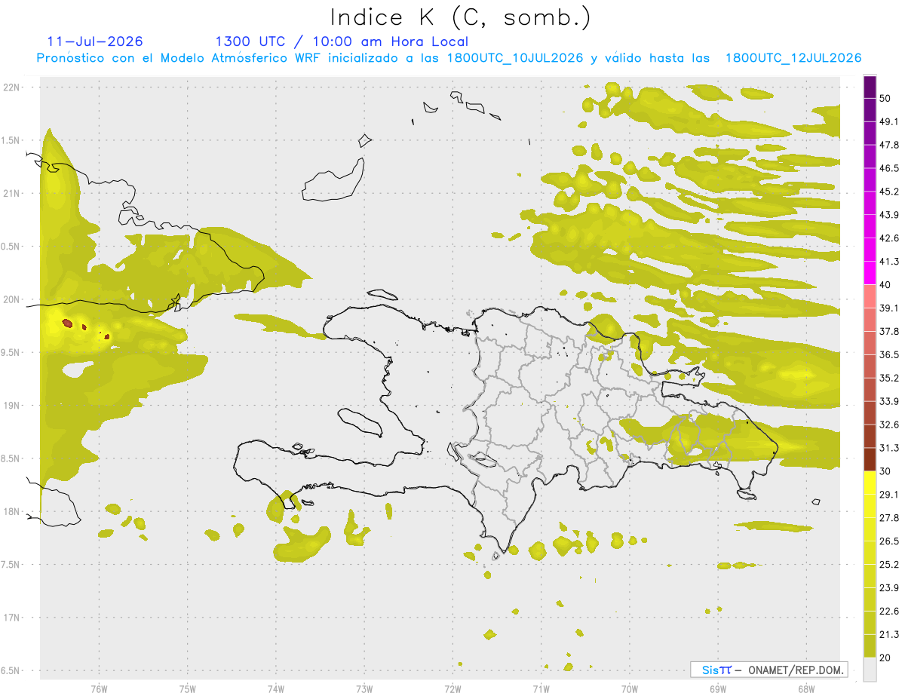Pick the bright yellow swatch between 29.1 and 30
The height and width of the screenshot is (699, 905).
(x=870, y=483)
